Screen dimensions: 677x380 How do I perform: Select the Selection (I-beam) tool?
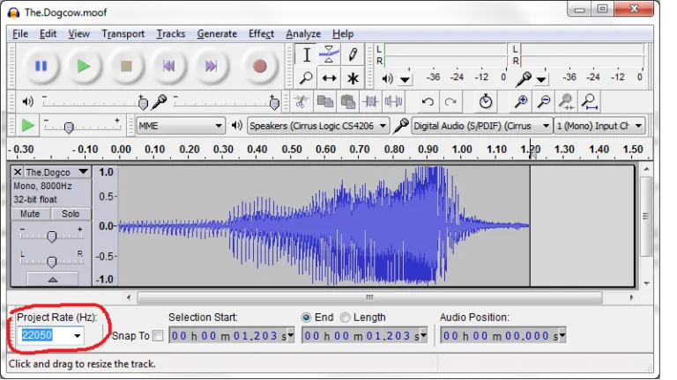pos(306,55)
